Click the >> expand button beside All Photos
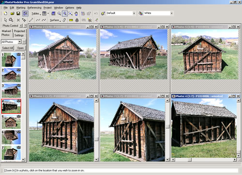 24,42
